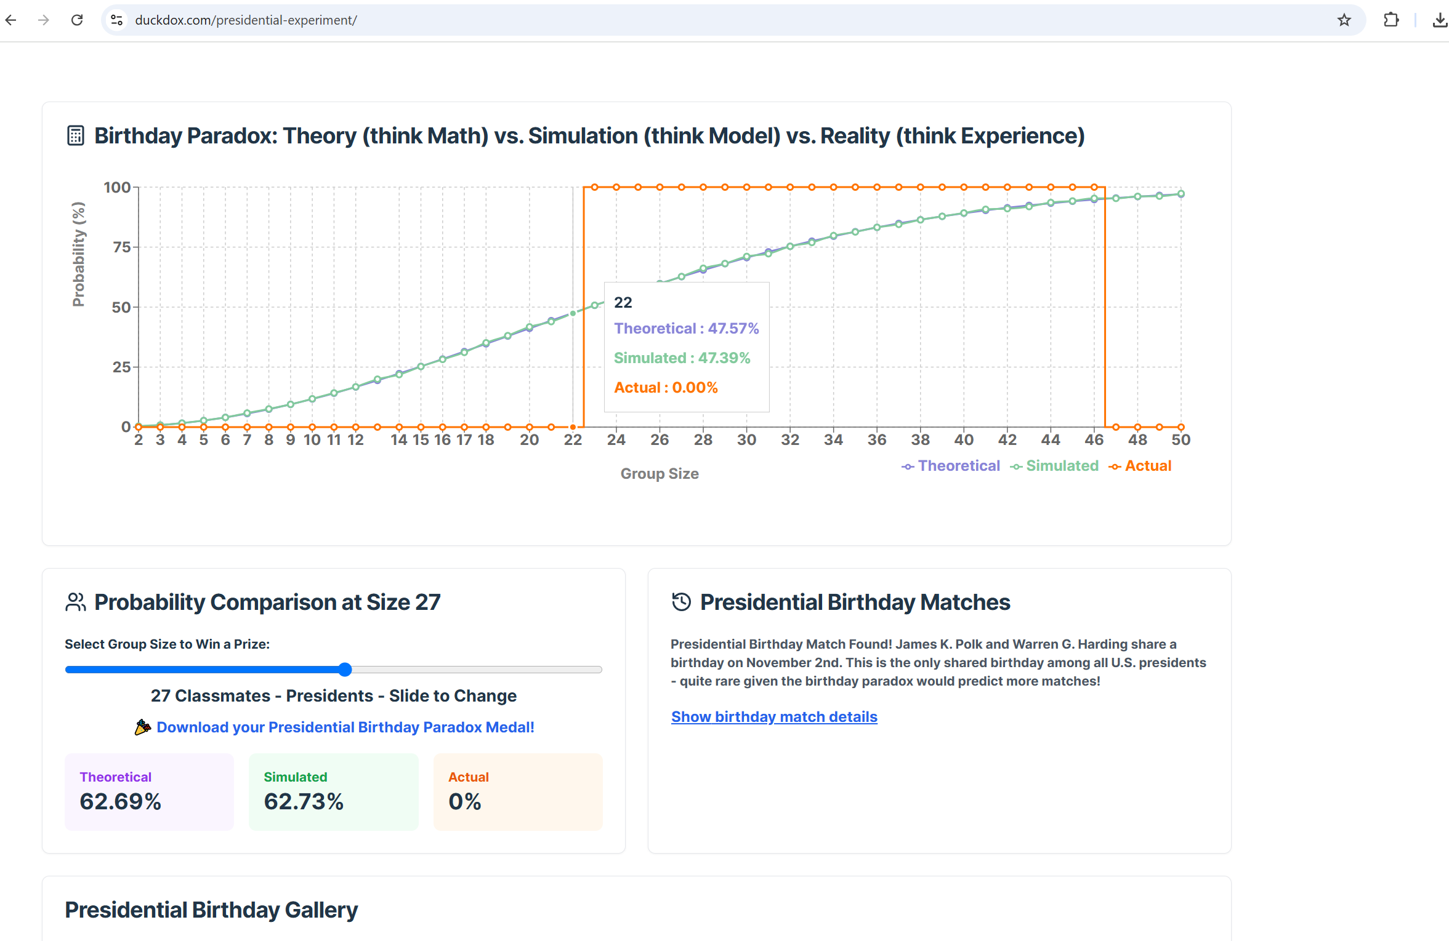Download your Presidential Birthday Paradox Medal
Viewport: 1449px width, 941px height.
click(x=345, y=727)
